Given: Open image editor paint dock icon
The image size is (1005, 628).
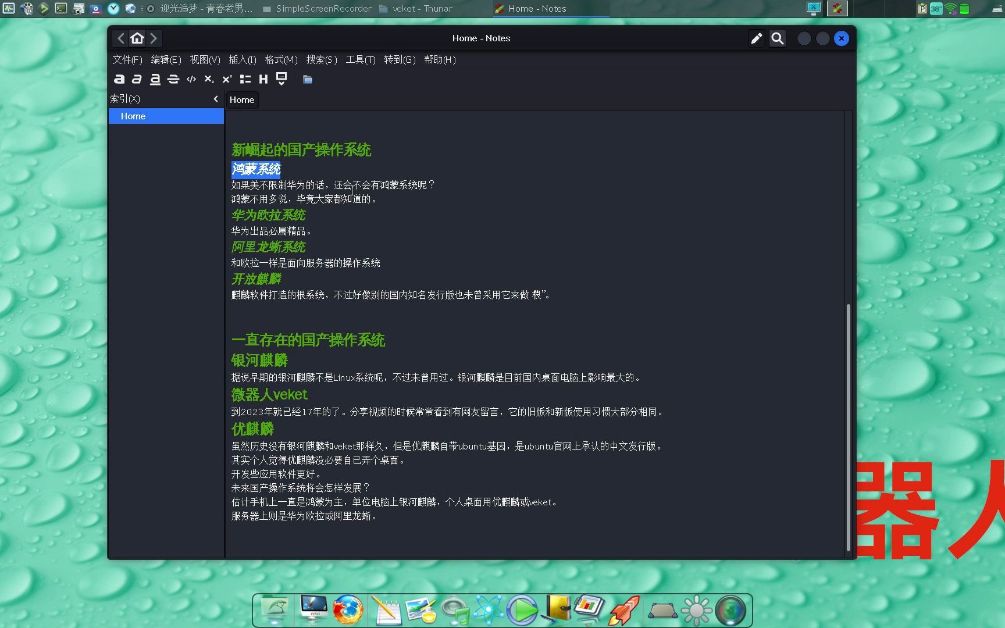Looking at the screenshot, I should (x=421, y=610).
